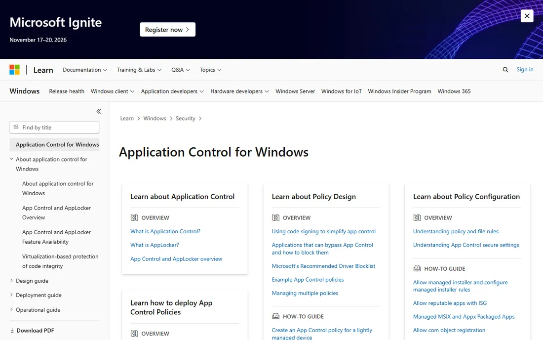Image resolution: width=543 pixels, height=340 pixels.
Task: Click the download arrow icon beside Download PDF
Action: point(12,330)
